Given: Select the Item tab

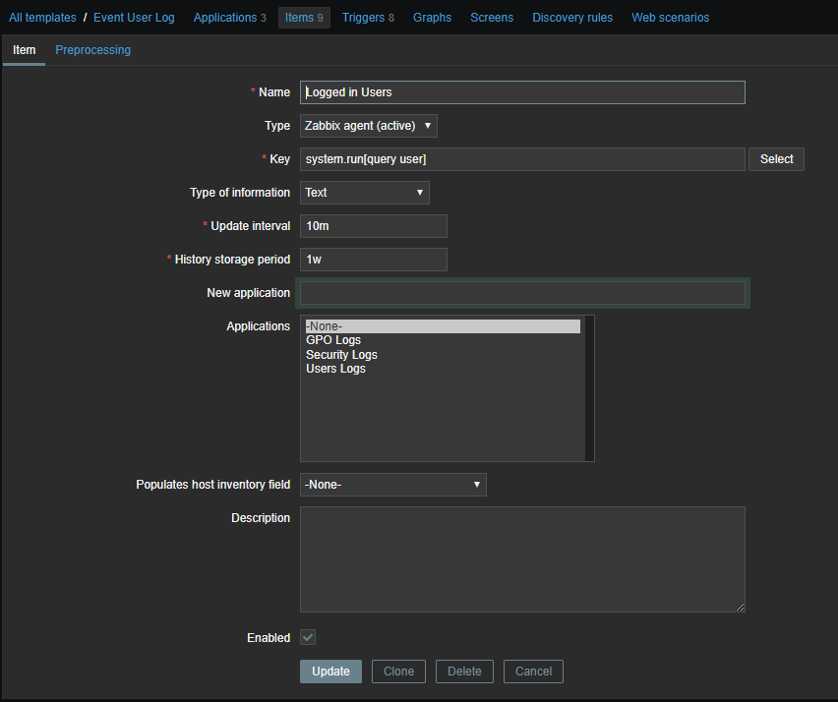Looking at the screenshot, I should (24, 50).
